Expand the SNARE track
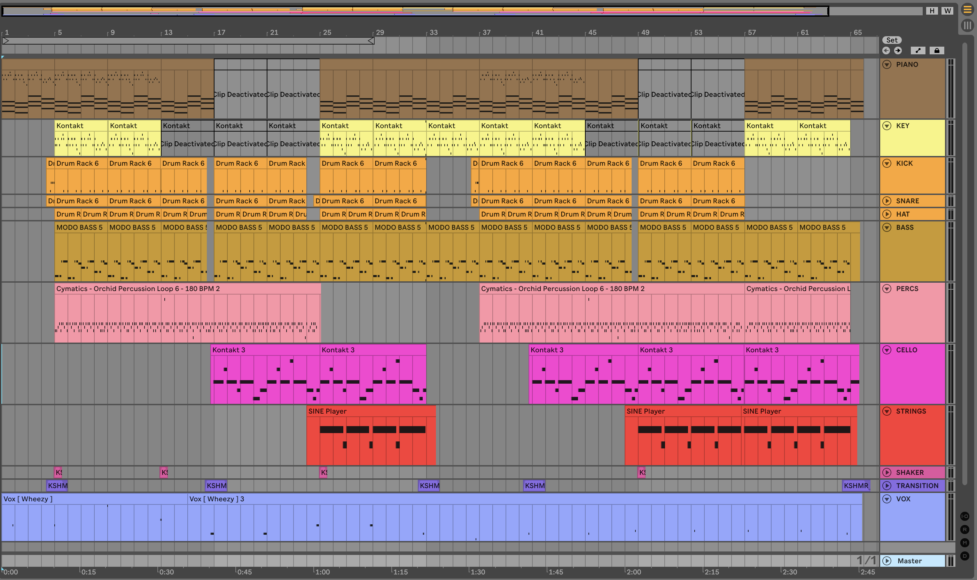This screenshot has height=580, width=977. (x=887, y=201)
